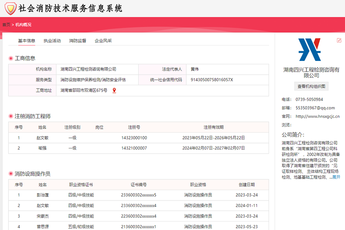Click the shield logo in the header

tap(10, 8)
